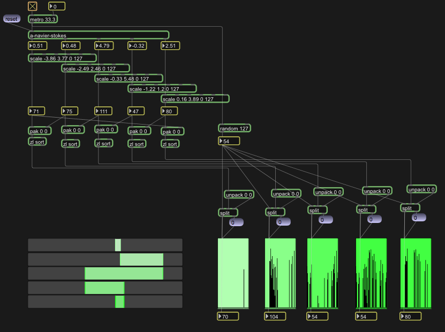Click the bottom horizontal range slider bar
The width and height of the screenshot is (445, 332).
point(105,302)
